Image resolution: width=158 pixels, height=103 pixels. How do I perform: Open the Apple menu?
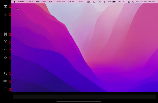(x=14, y=2)
